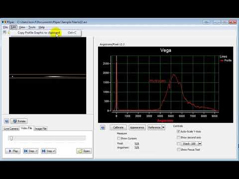Click the video position slider thumb
This screenshot has width=239, height=179.
11,138
